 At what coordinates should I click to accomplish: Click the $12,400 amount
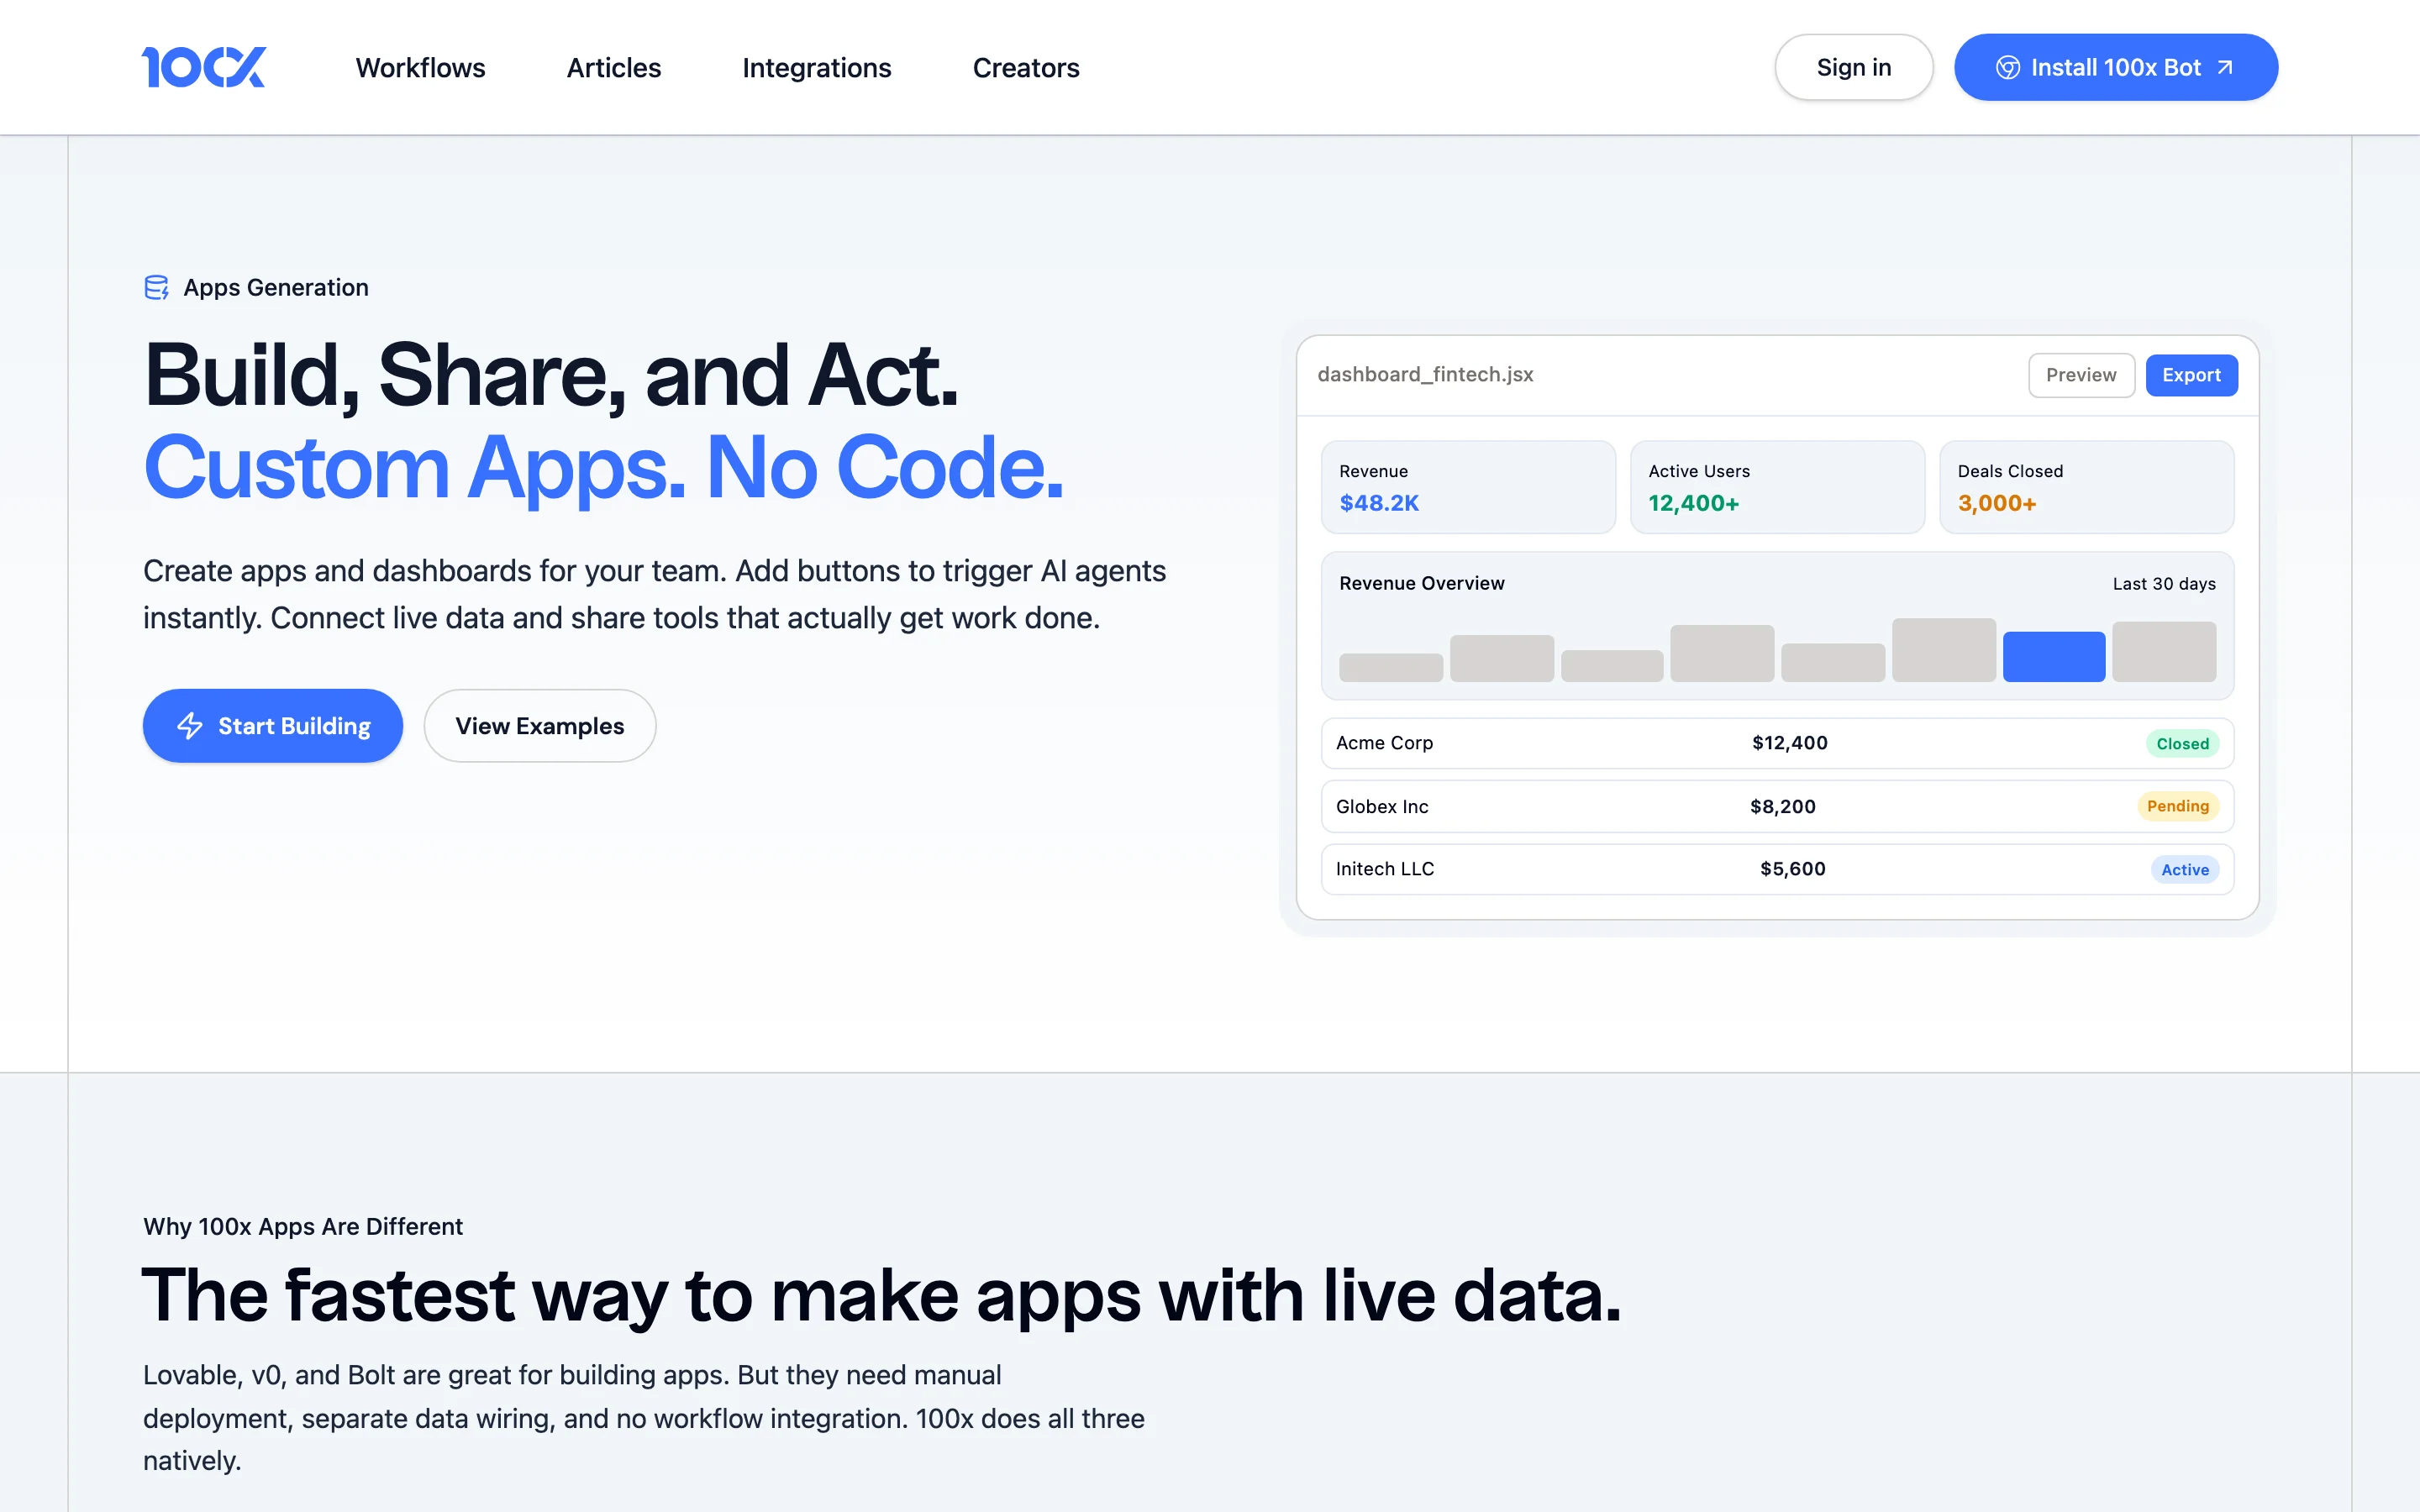tap(1789, 743)
